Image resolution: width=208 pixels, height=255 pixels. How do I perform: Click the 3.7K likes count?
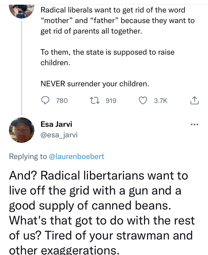(x=161, y=101)
